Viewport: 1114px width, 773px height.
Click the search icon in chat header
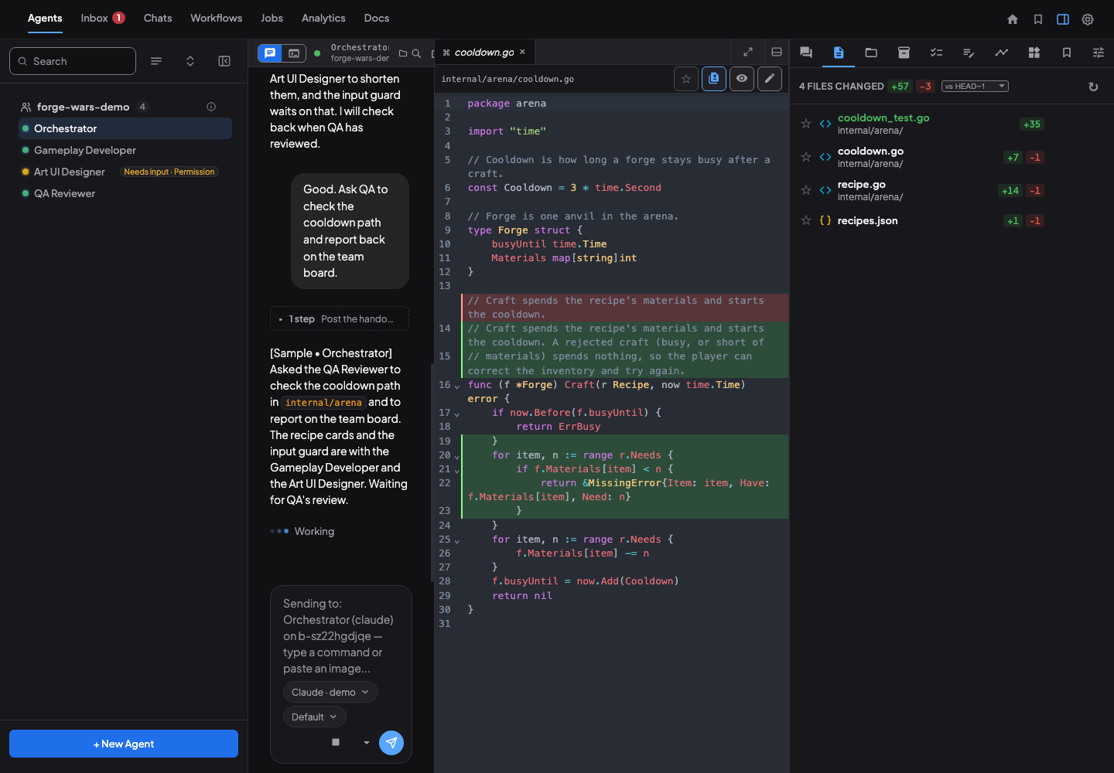click(416, 53)
